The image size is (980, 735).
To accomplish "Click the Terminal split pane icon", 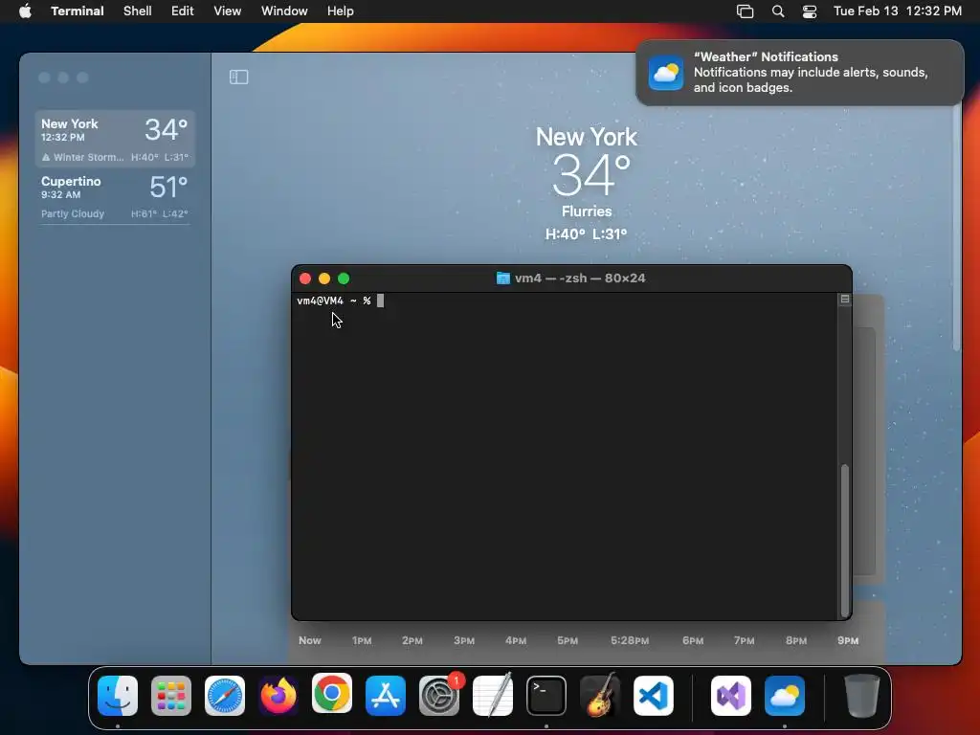I will coord(845,300).
